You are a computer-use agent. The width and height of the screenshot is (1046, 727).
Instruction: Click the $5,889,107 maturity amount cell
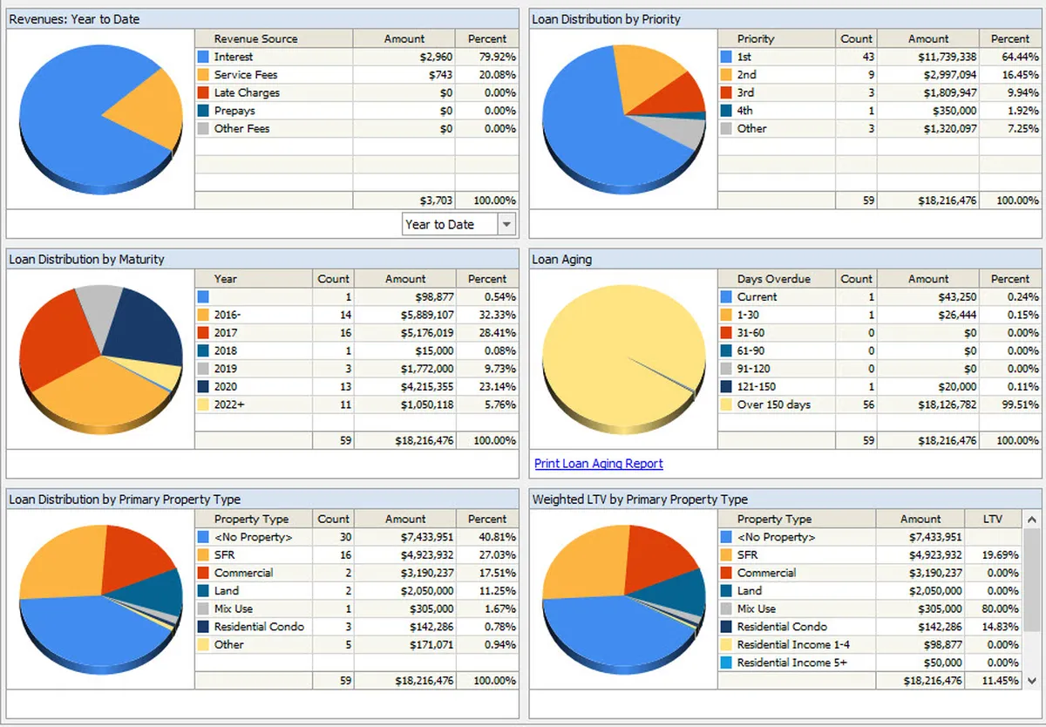[x=404, y=315]
